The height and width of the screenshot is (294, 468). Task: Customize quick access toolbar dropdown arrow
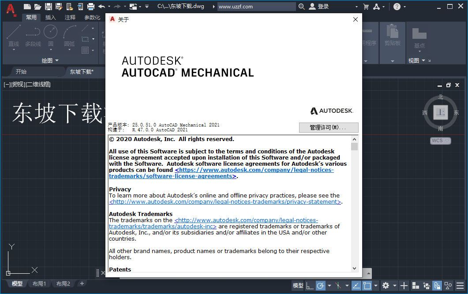(147, 6)
